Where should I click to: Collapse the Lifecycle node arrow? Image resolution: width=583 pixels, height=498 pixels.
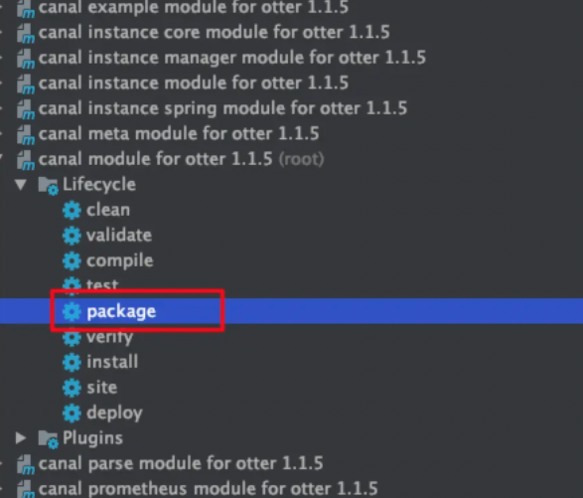[x=21, y=185]
